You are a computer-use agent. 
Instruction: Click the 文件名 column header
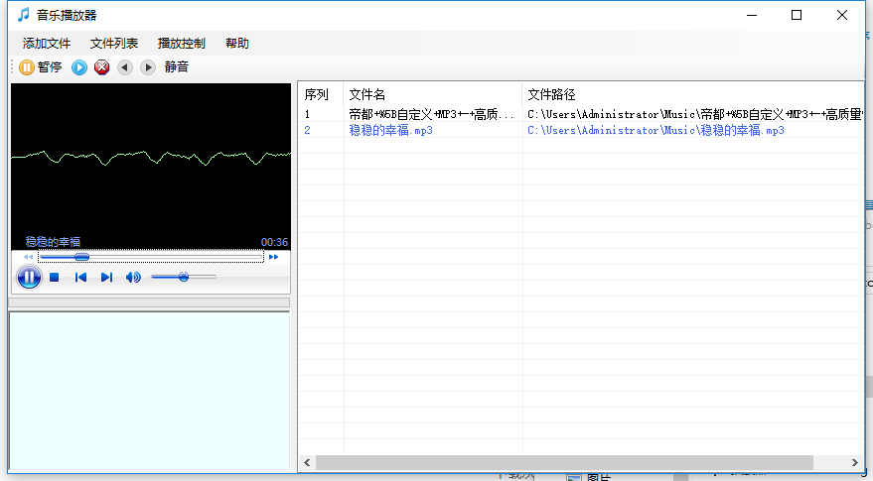point(433,94)
